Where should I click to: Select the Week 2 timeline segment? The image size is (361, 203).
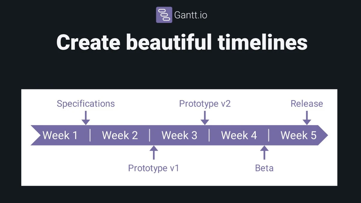(120, 135)
